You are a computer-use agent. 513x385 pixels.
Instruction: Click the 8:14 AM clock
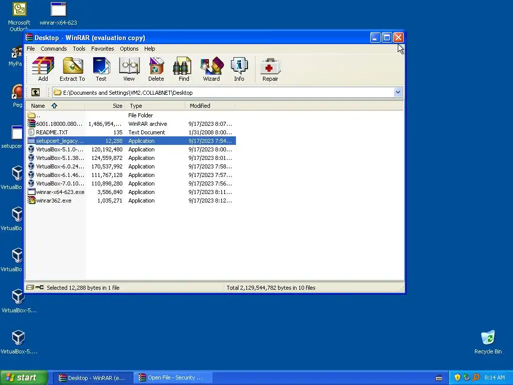pos(494,377)
